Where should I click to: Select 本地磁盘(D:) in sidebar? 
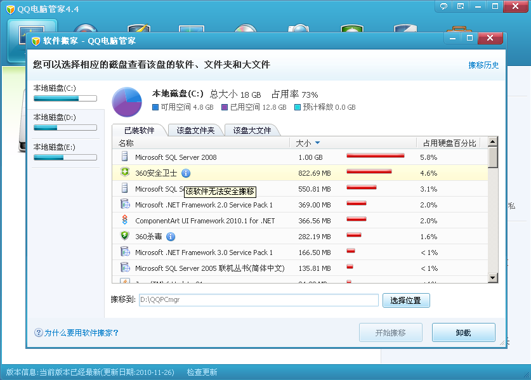click(65, 123)
